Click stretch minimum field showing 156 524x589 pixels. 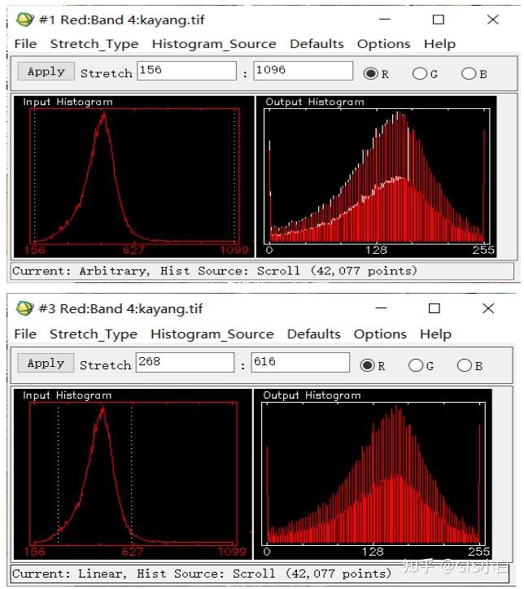click(186, 71)
